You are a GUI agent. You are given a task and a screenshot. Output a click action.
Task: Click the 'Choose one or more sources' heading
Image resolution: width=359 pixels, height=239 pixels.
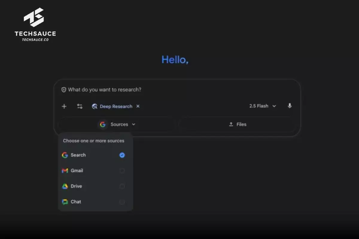point(94,141)
